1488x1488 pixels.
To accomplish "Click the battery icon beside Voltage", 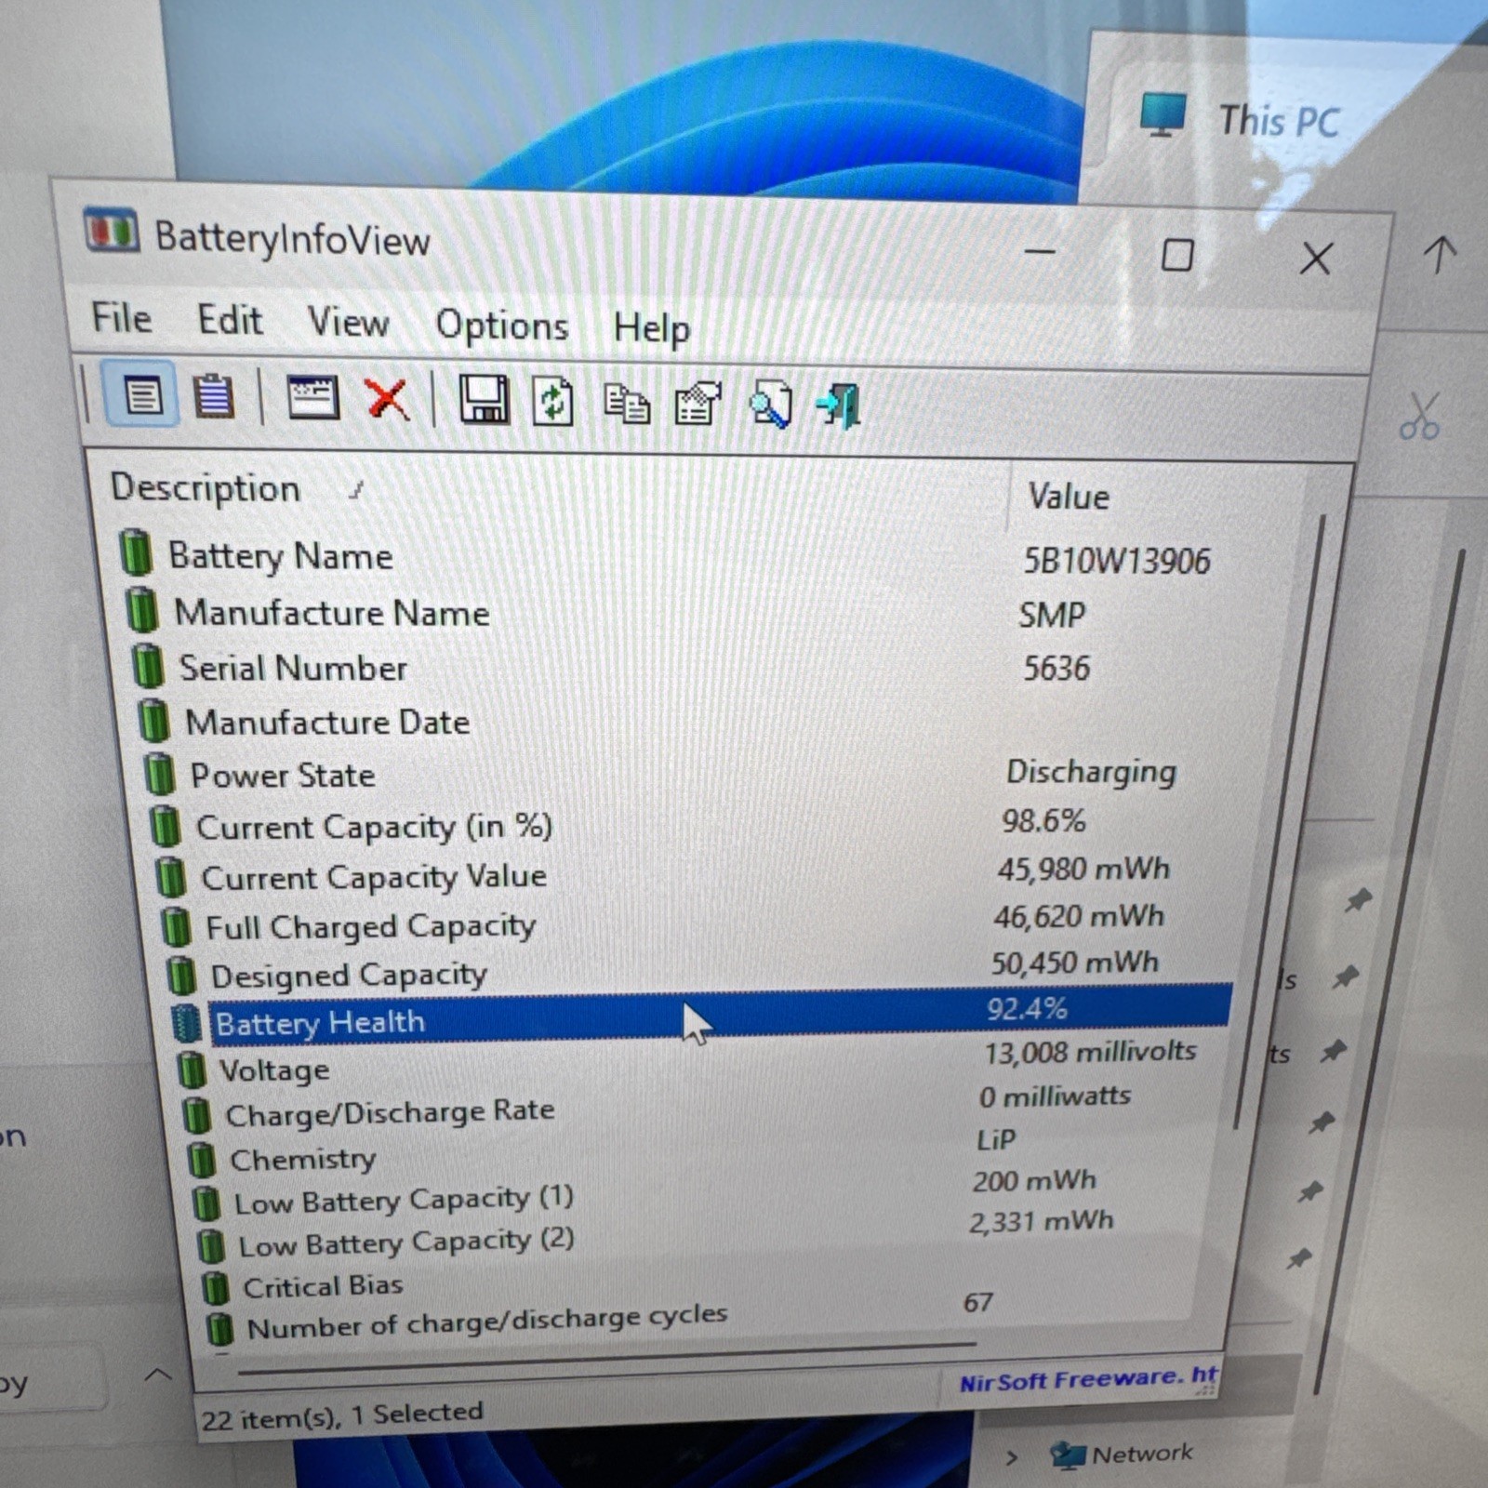I will [x=192, y=1069].
